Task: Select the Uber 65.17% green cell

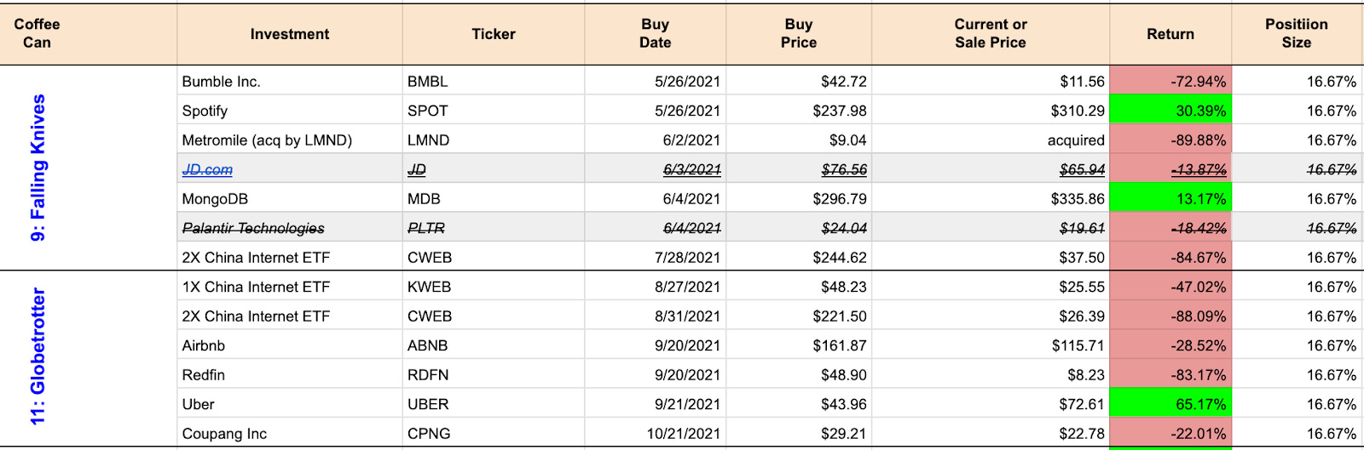Action: pyautogui.click(x=1170, y=404)
